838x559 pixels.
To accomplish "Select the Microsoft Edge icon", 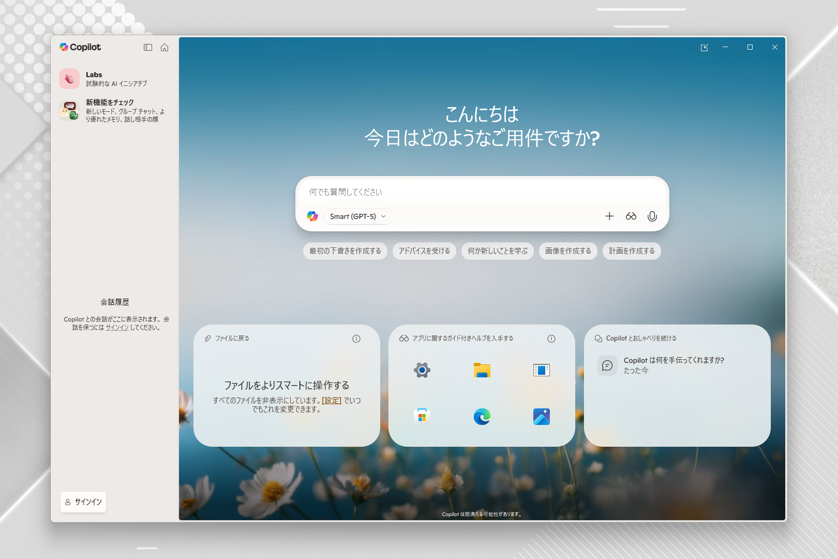I will 481,417.
